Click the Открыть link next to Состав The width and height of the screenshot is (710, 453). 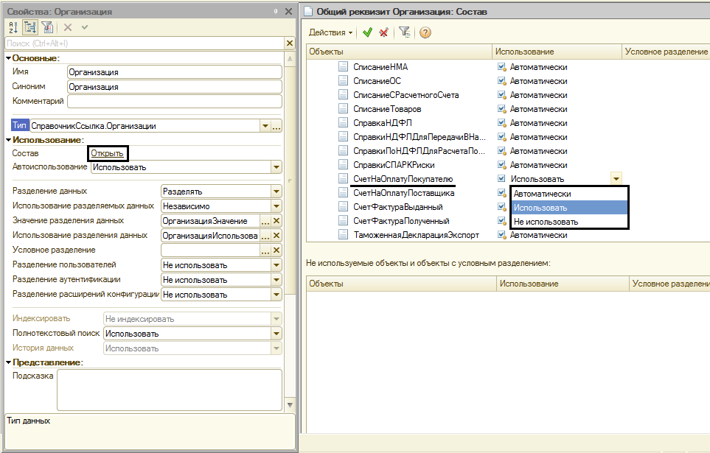(x=108, y=153)
